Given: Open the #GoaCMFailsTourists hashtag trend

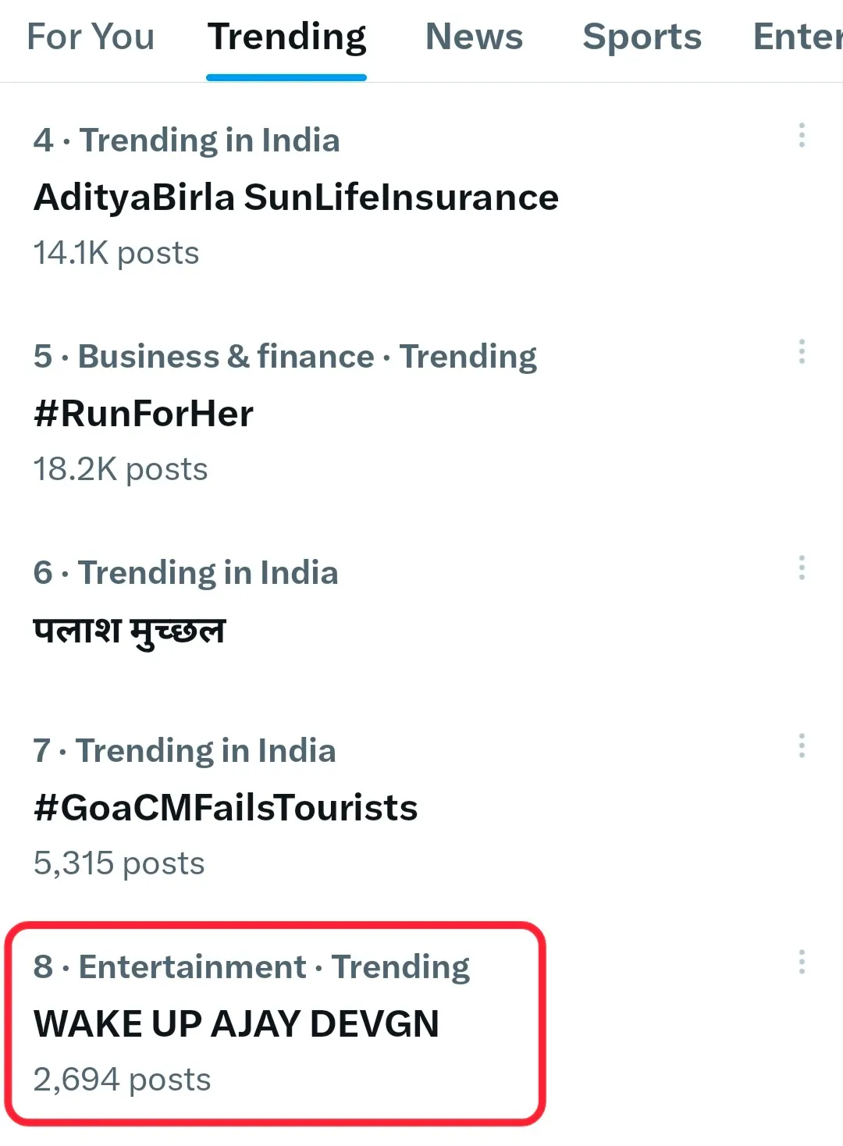Looking at the screenshot, I should [226, 808].
